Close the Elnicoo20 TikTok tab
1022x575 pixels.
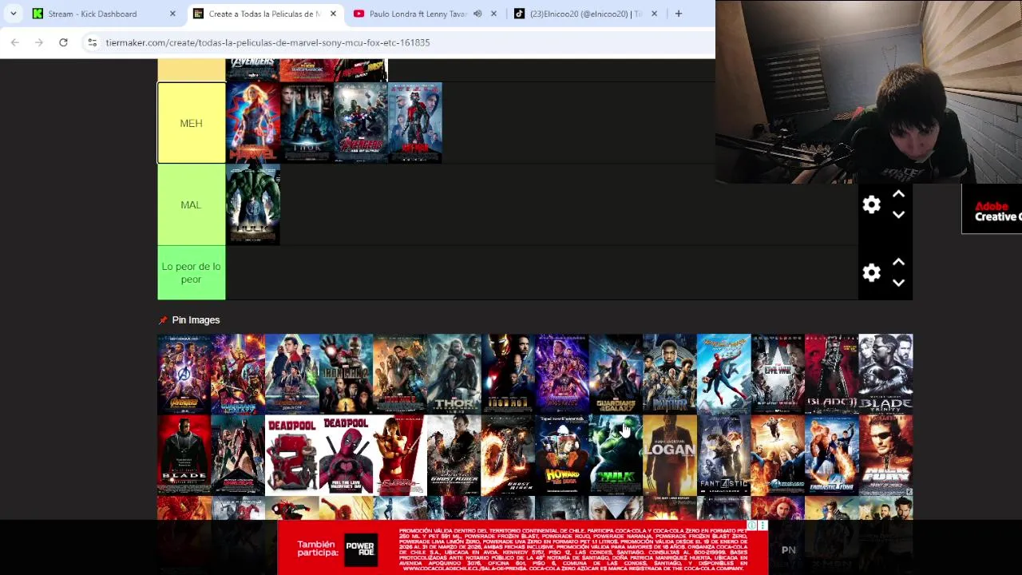pos(654,14)
